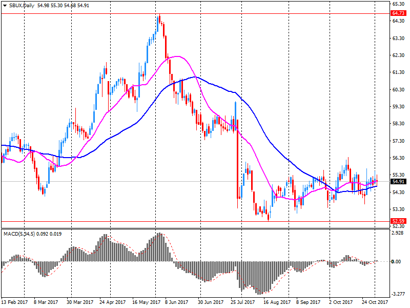410x308 pixels.
Task: Click the 13 Feb 2017 date label
Action: (15, 302)
